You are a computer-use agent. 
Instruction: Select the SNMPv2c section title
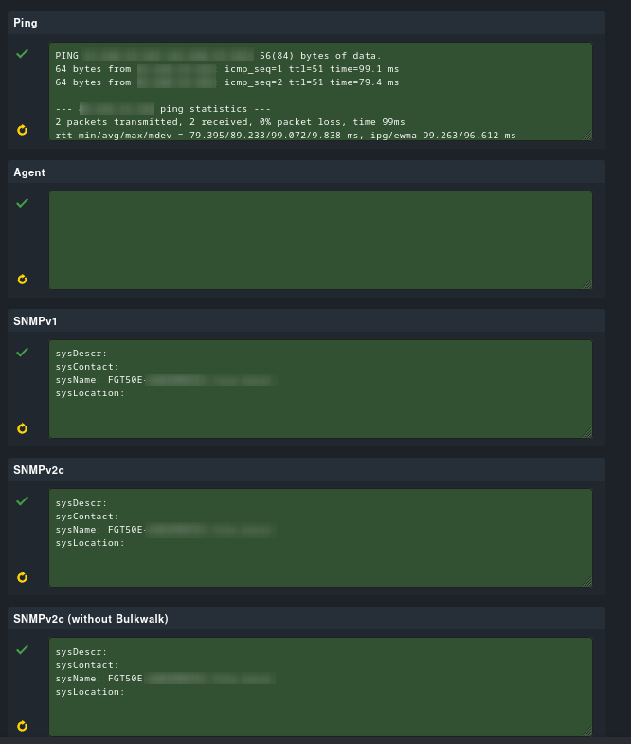tap(39, 470)
